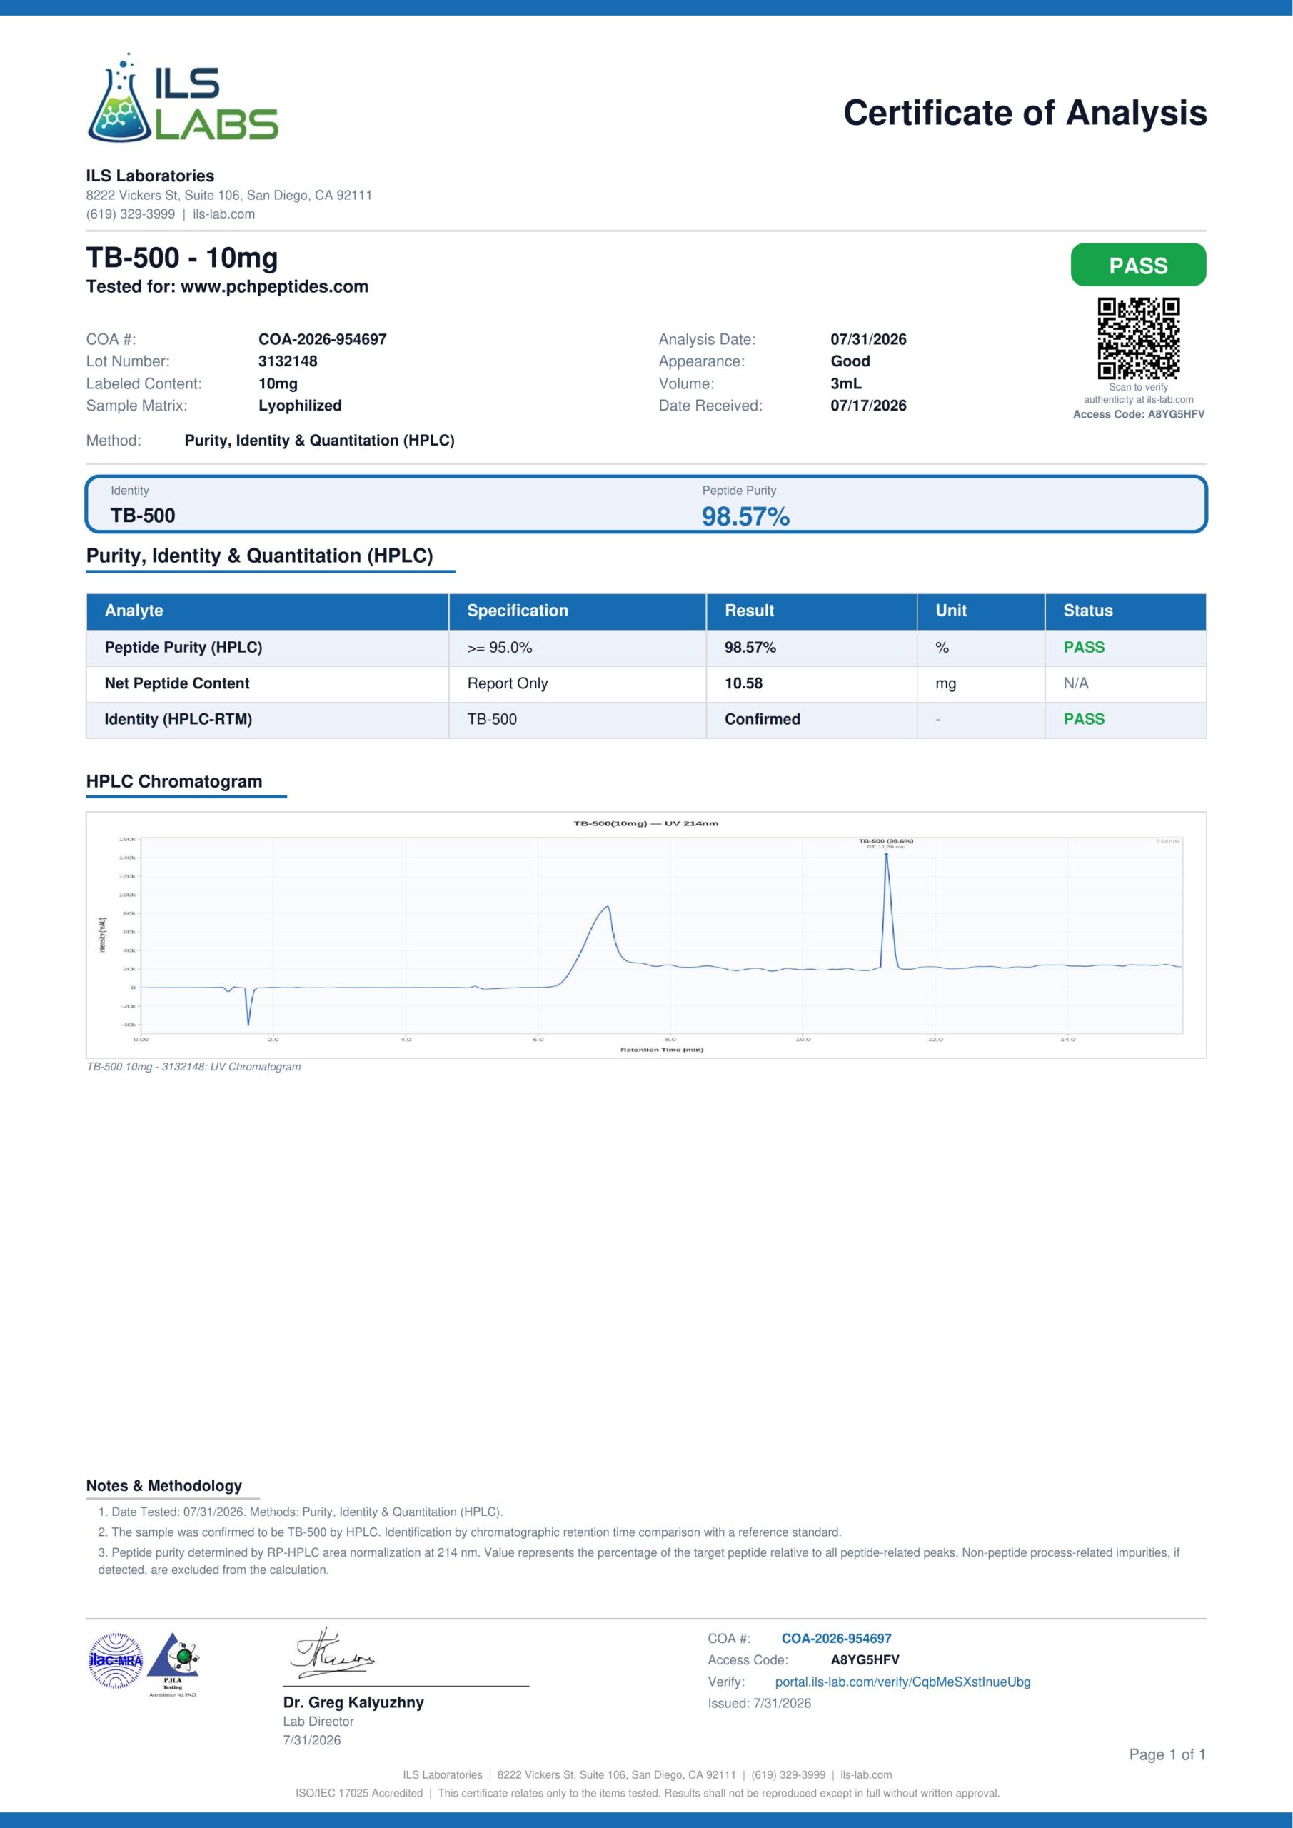The height and width of the screenshot is (1828, 1293).
Task: Click the green PASS badge
Action: point(1138,265)
